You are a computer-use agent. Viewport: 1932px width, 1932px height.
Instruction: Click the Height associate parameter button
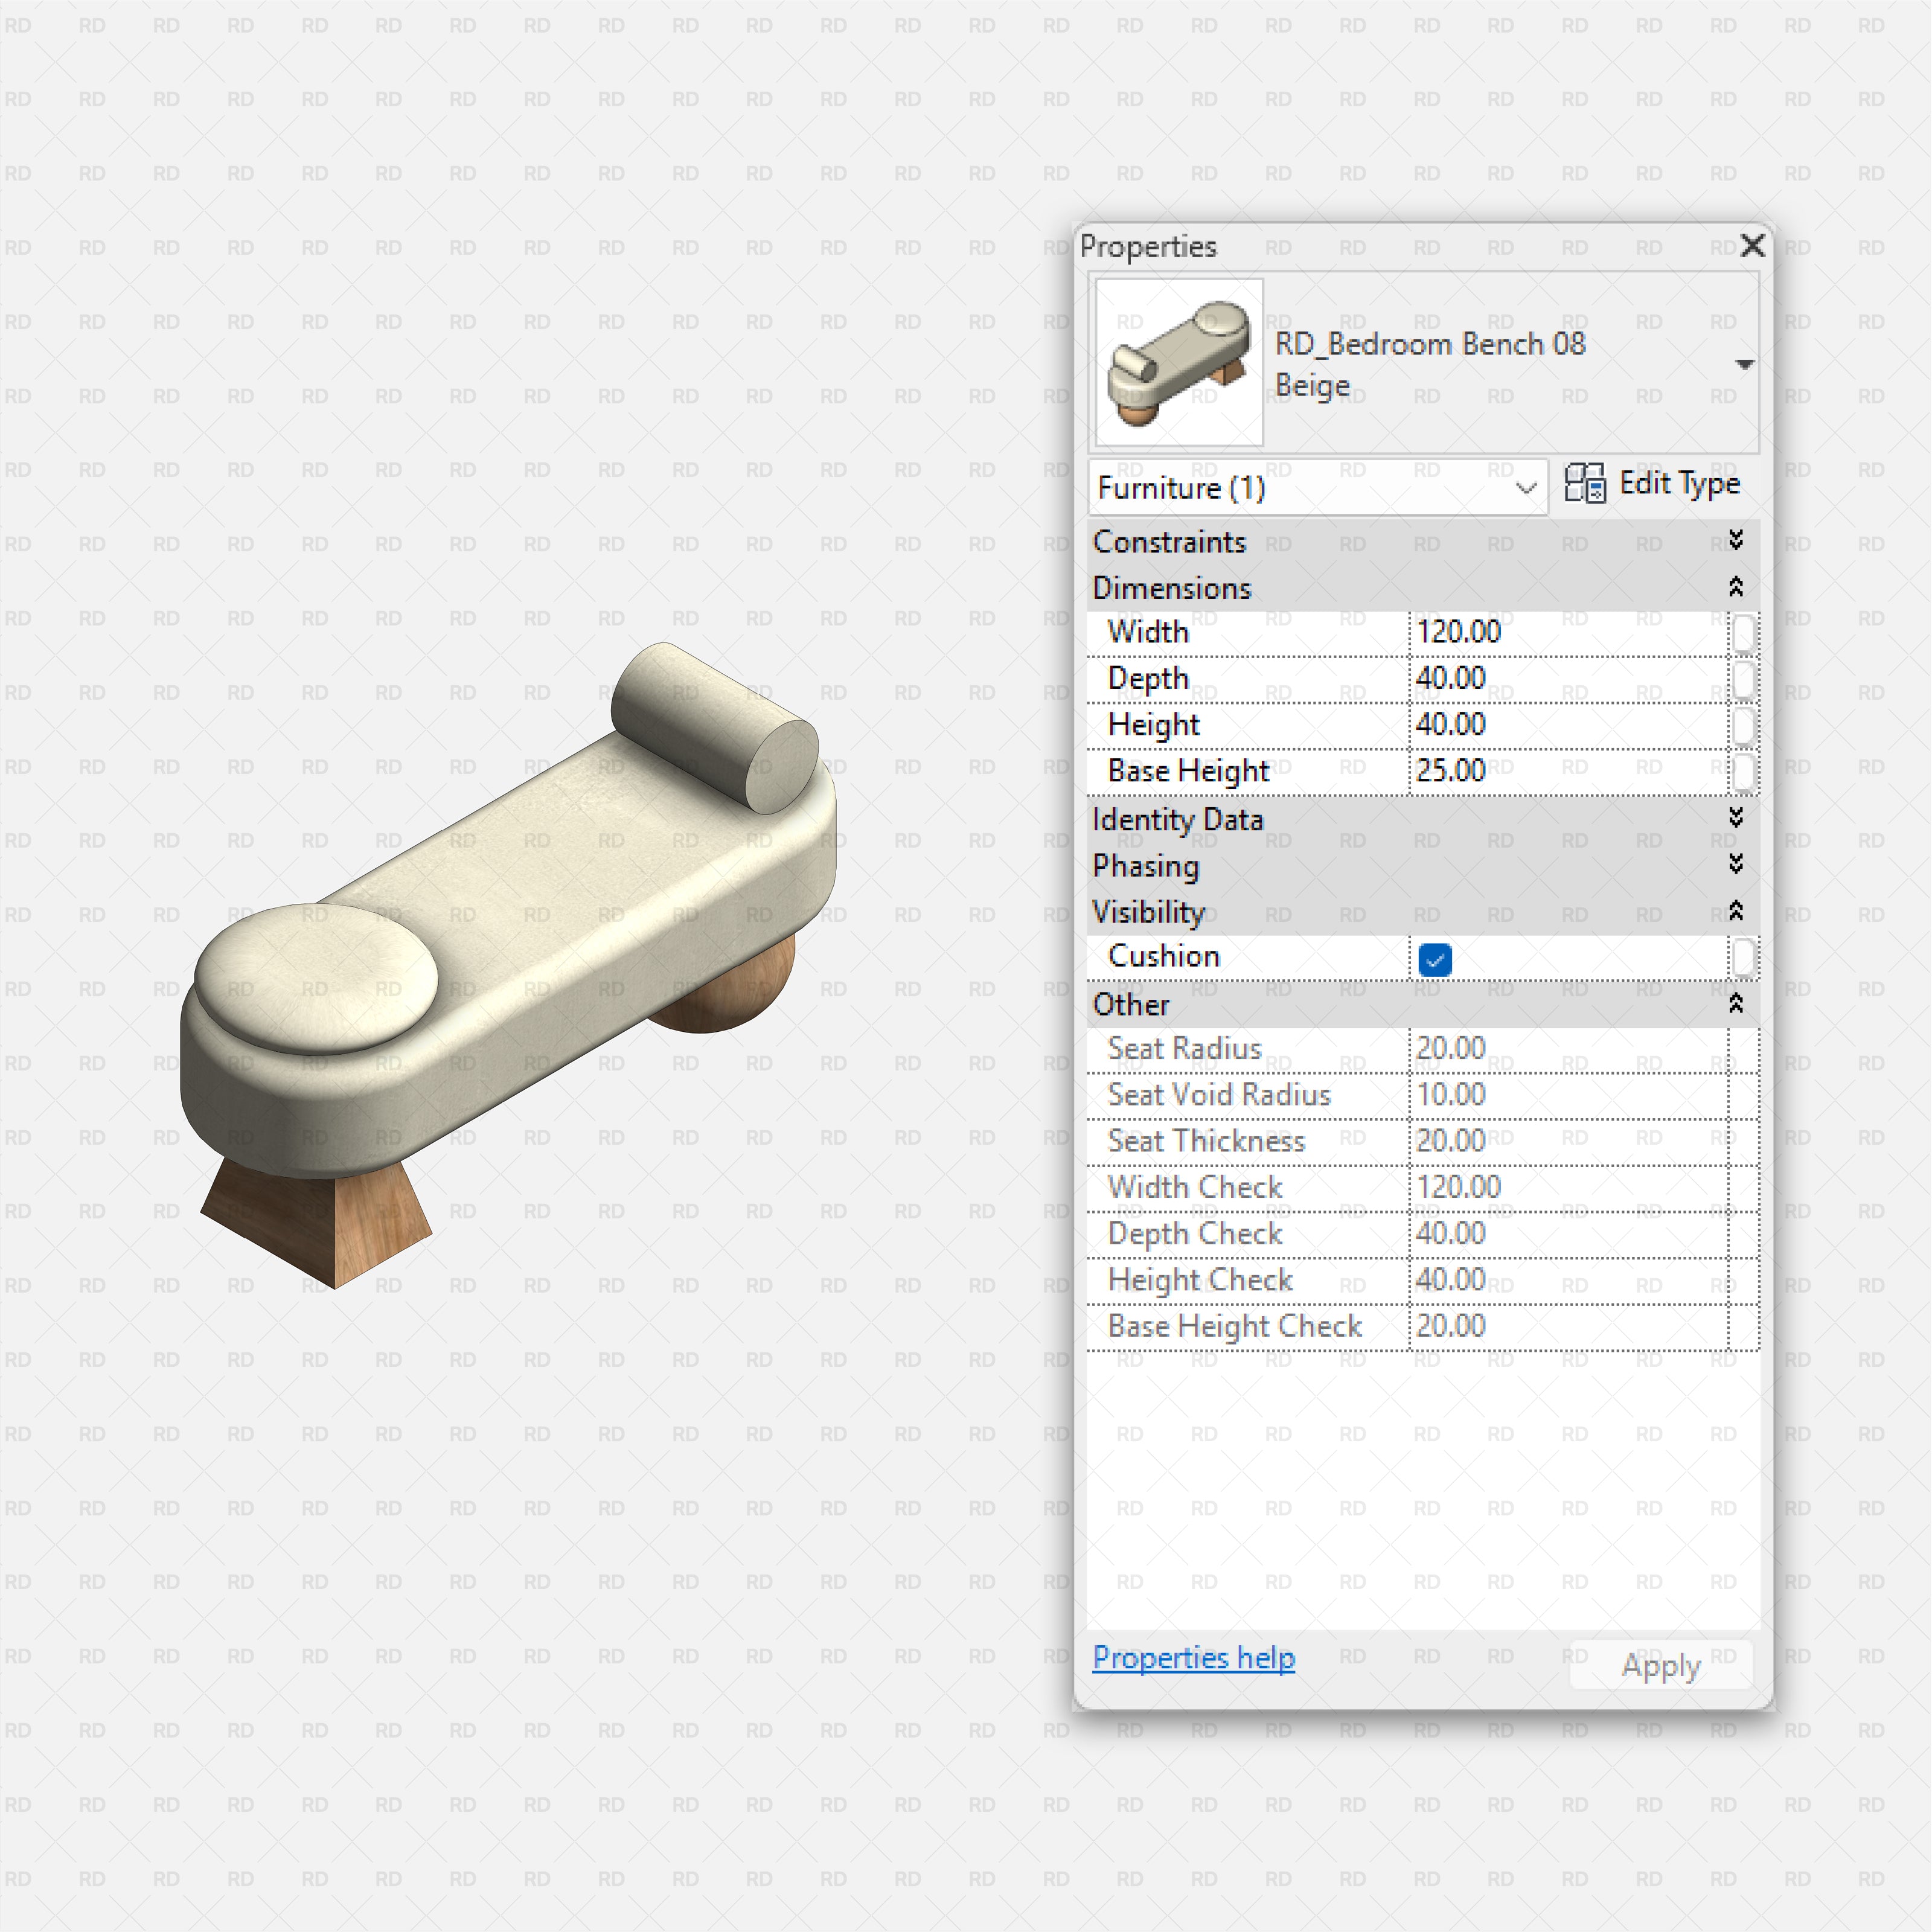1743,725
